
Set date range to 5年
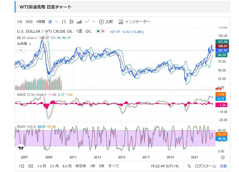pos(102,166)
